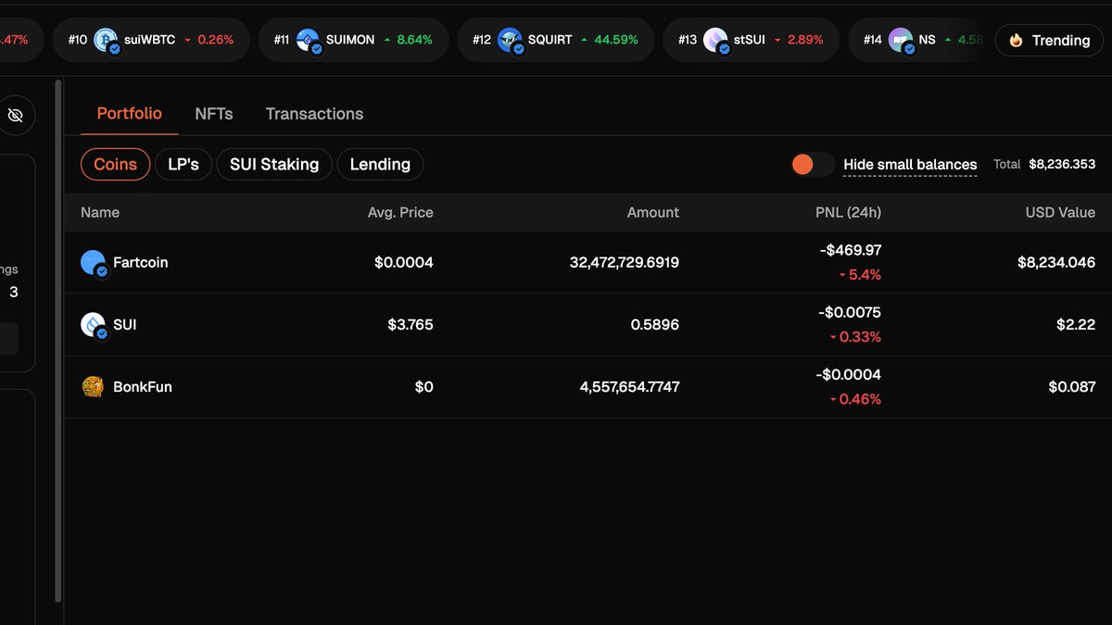Click the BonkFun 0.46% change

tap(855, 399)
